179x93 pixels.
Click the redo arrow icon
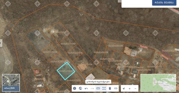pyautogui.click(x=92, y=88)
